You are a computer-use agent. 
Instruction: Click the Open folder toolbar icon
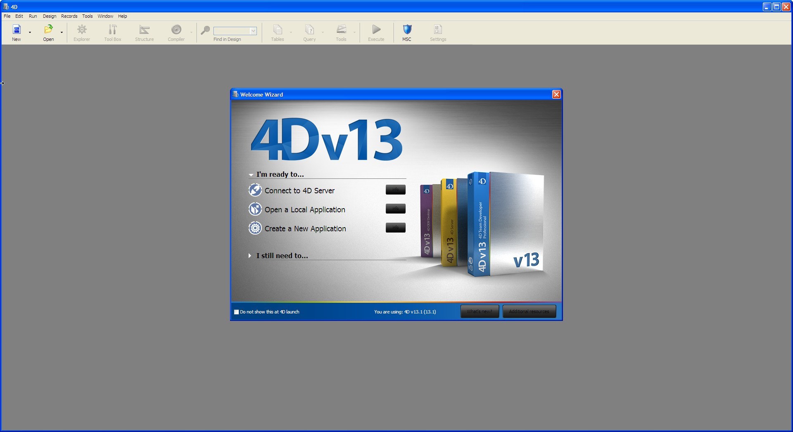(x=48, y=29)
